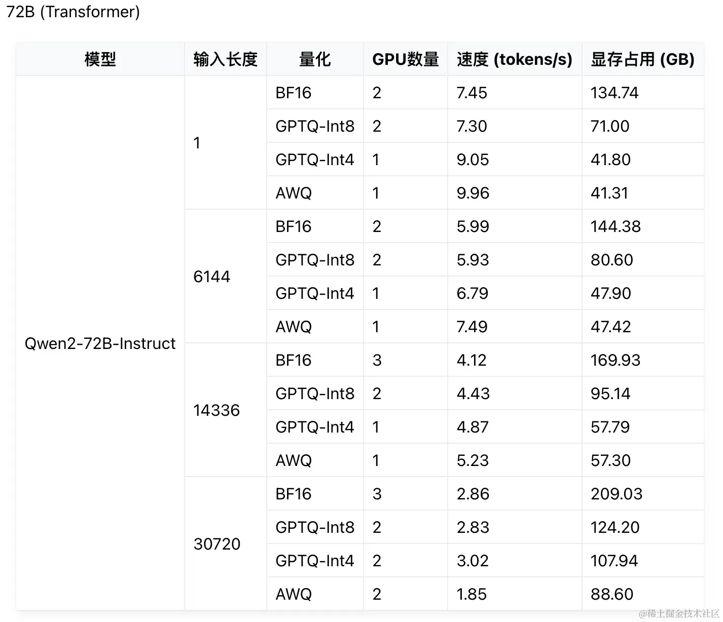Click 'GPTQ-Int8' in the row with 71.00 GB

pos(315,126)
